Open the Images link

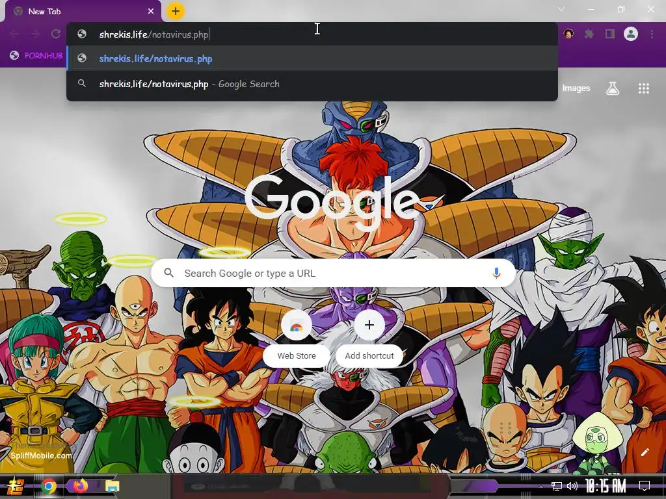[x=576, y=88]
